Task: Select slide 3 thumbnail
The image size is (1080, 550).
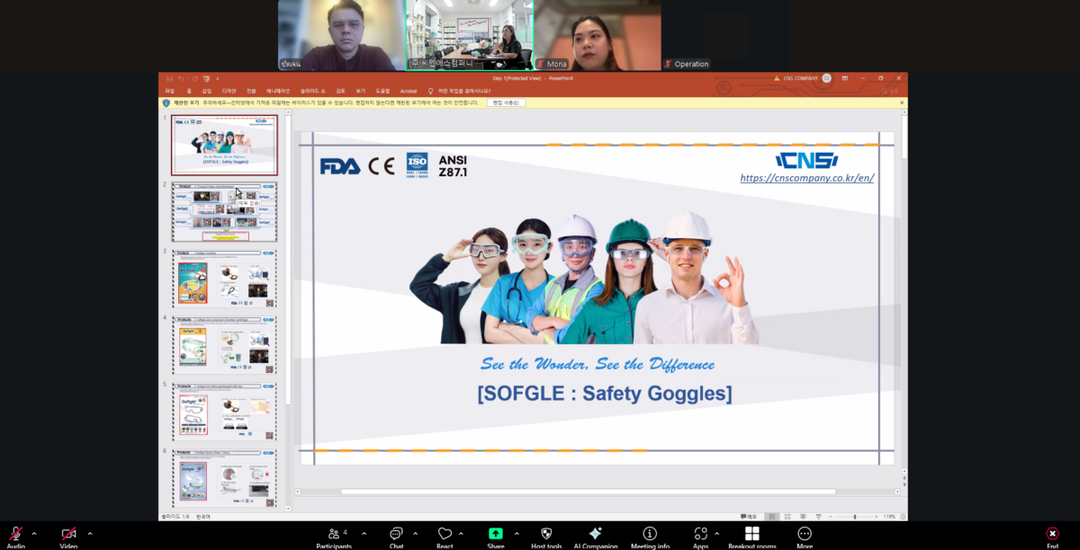Action: point(224,278)
